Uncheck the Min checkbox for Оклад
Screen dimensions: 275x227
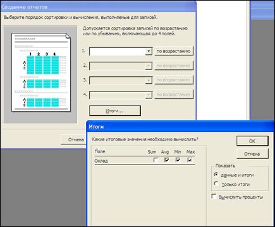178,160
